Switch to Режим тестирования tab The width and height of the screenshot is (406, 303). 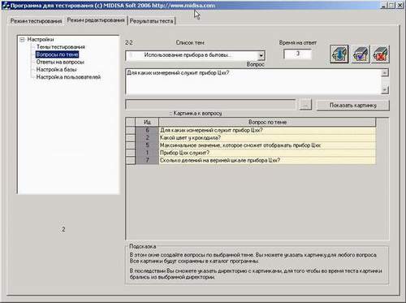36,21
